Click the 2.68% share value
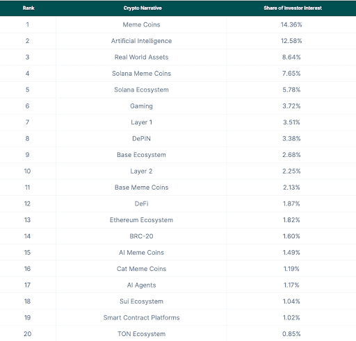Viewport: 356px width, 341px height. click(x=291, y=155)
